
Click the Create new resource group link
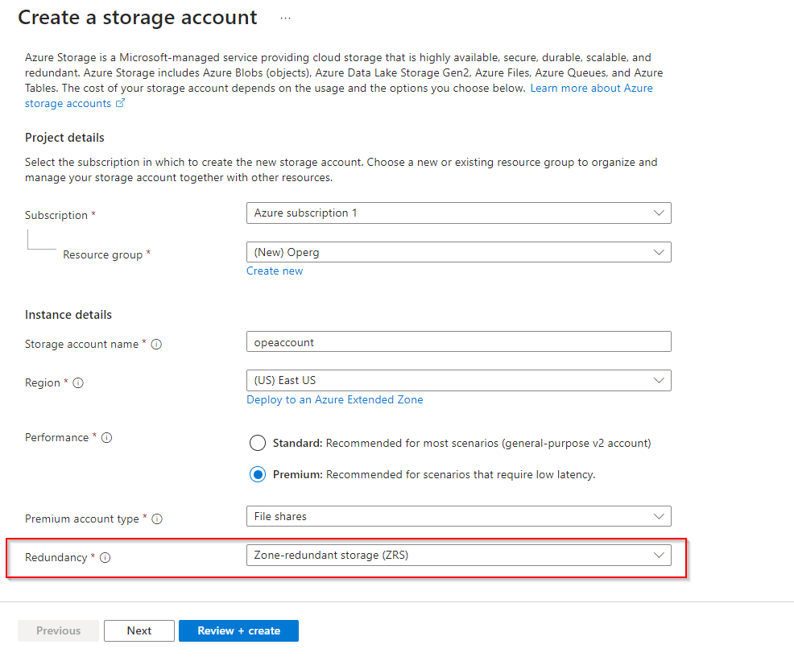(x=275, y=271)
